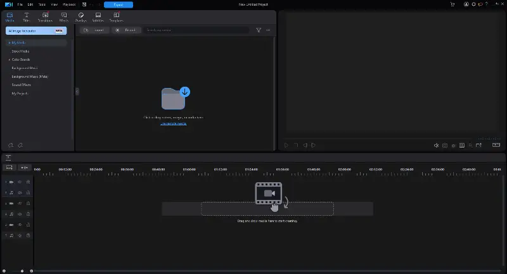Click the arrows button beside timeline ruler
507x274 pixels.
[x=24, y=167]
